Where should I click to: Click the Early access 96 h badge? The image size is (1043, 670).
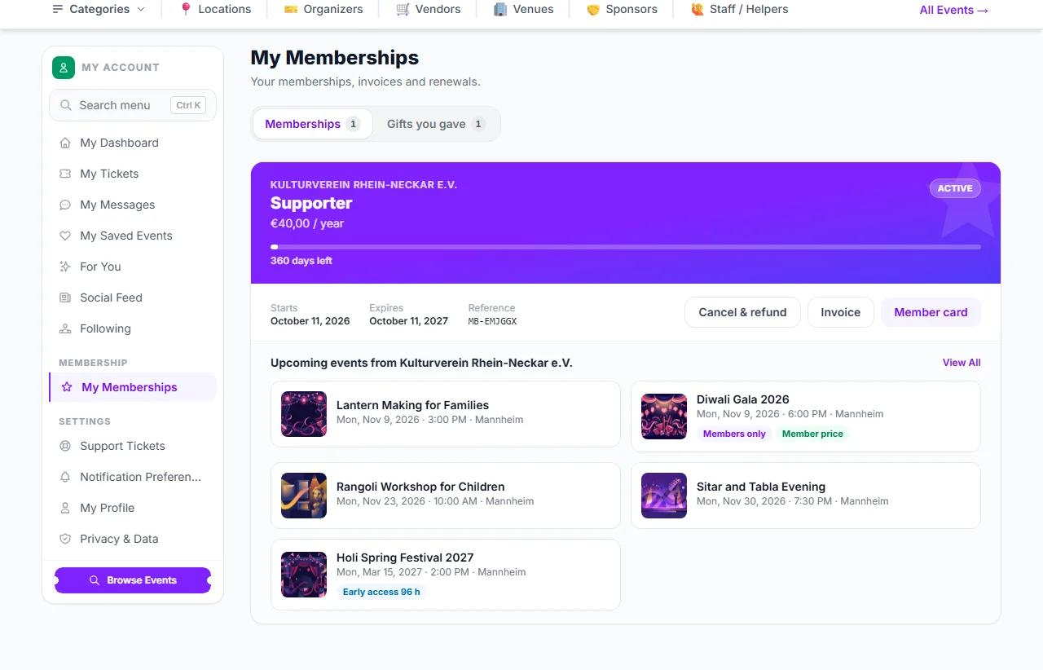coord(381,592)
